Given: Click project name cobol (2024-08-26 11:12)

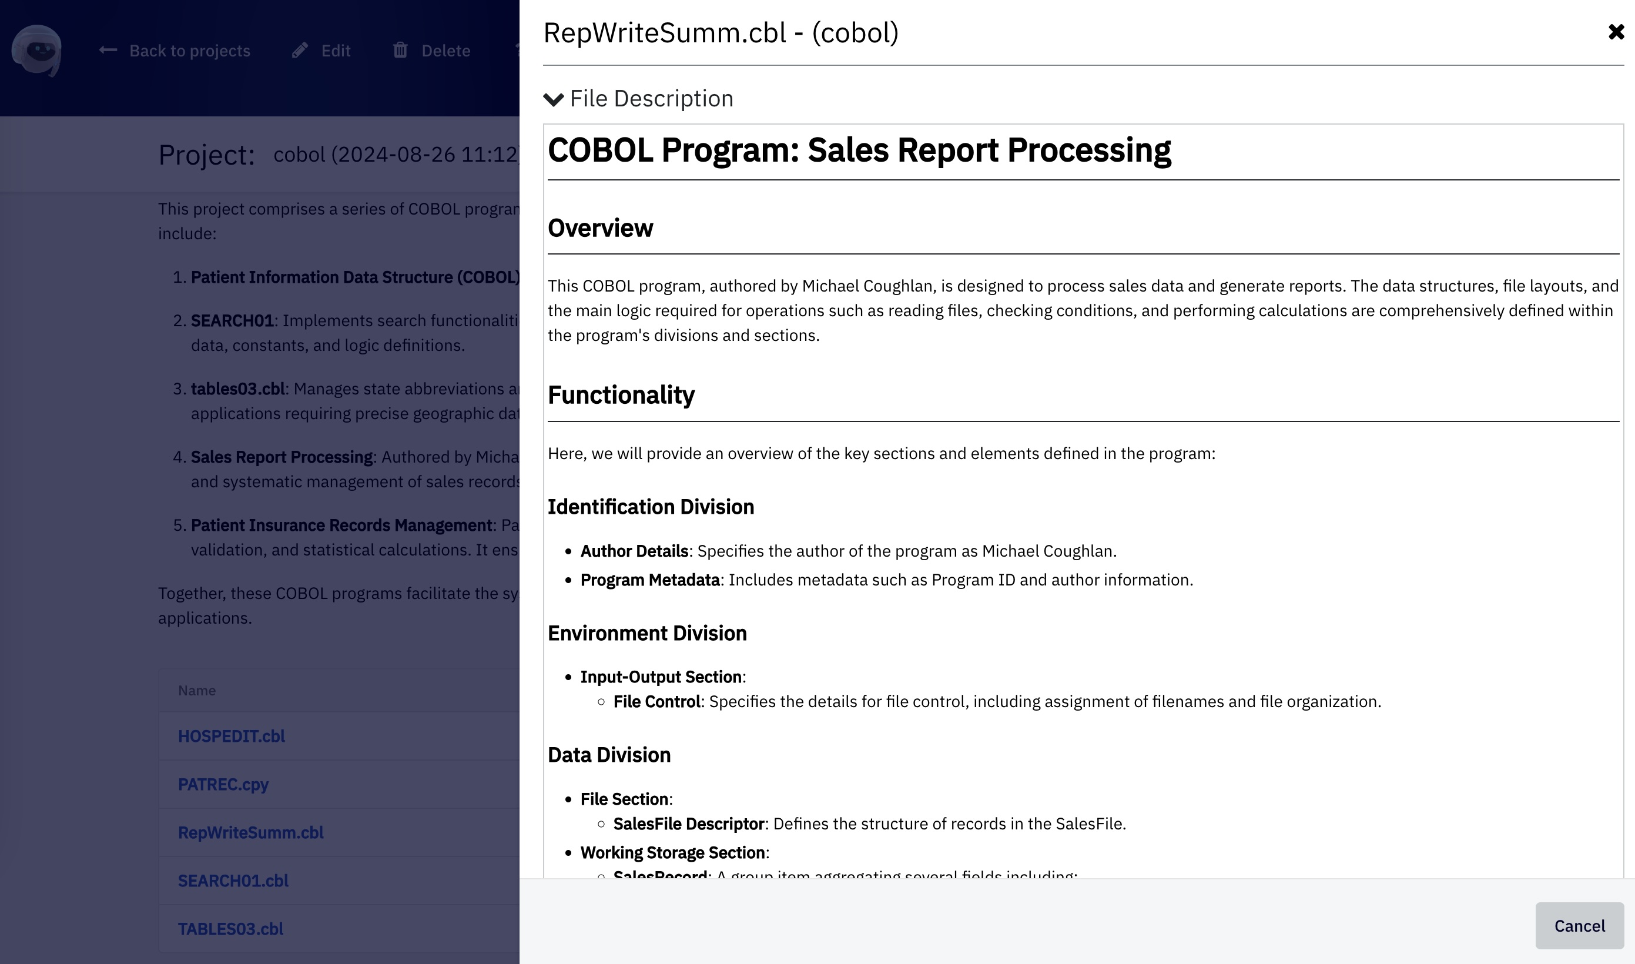Looking at the screenshot, I should point(396,155).
